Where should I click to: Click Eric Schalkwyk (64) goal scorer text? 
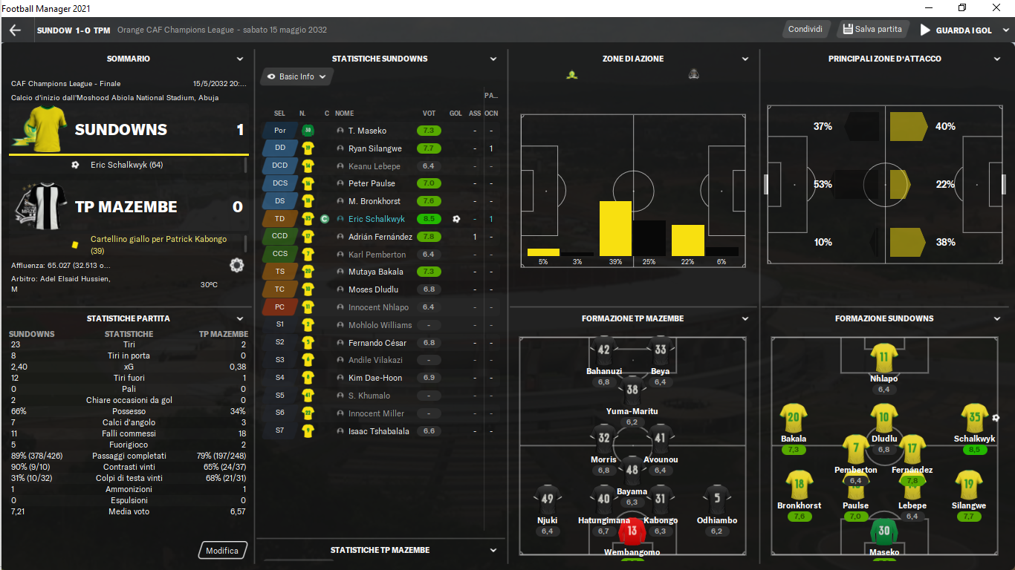tap(126, 165)
